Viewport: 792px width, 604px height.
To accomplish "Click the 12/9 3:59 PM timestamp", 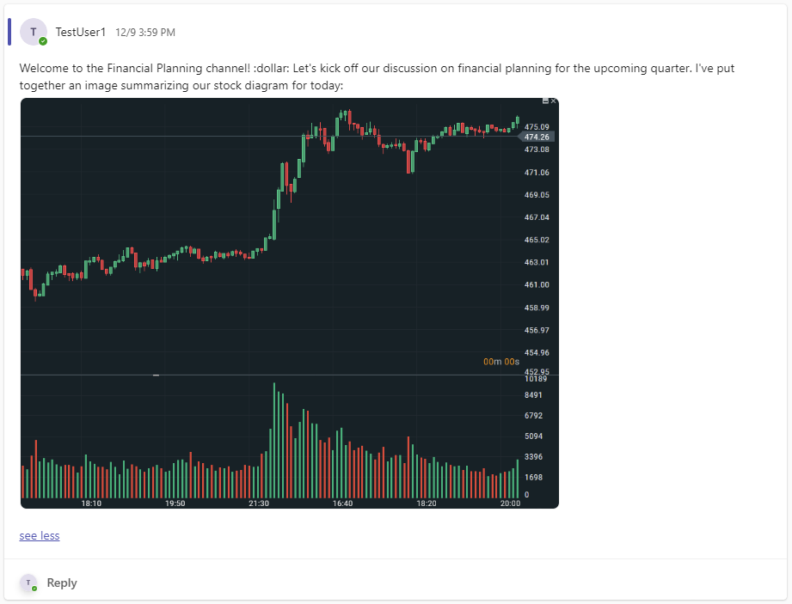I will coord(145,33).
